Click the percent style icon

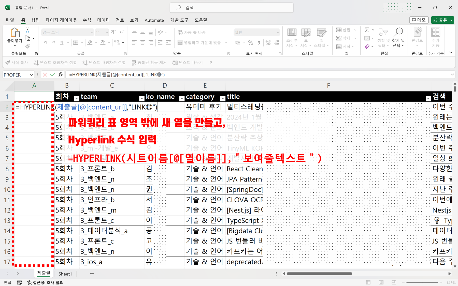[x=251, y=43]
